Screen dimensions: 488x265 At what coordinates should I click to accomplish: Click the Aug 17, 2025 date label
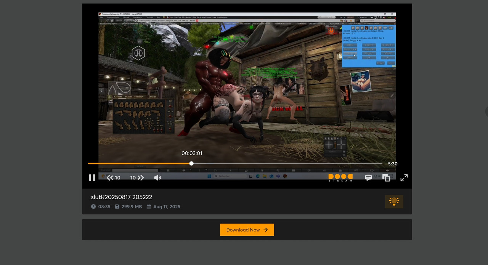pos(167,207)
